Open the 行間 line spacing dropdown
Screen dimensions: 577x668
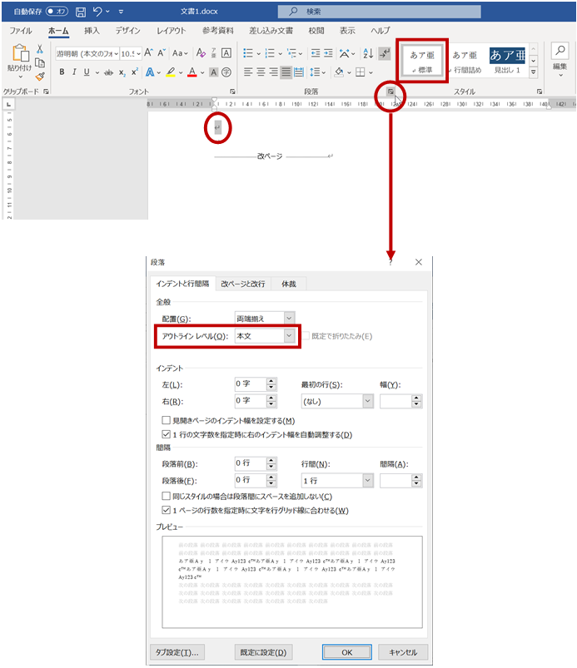[x=366, y=480]
